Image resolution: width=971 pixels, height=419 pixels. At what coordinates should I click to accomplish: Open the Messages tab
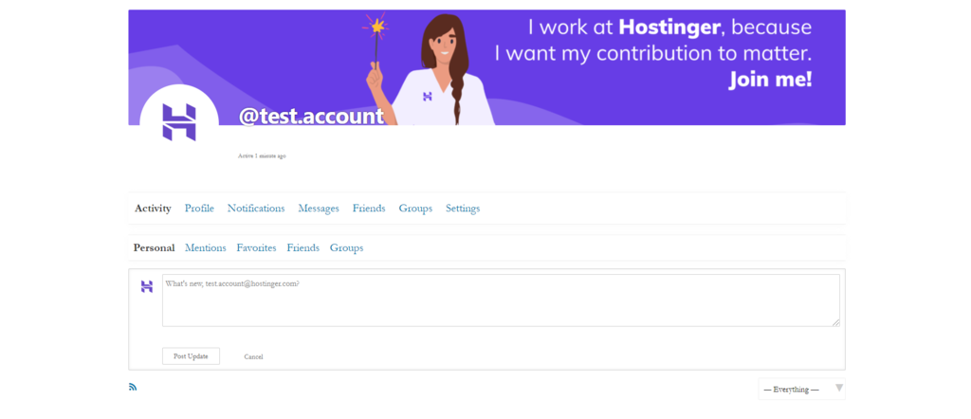tap(319, 209)
